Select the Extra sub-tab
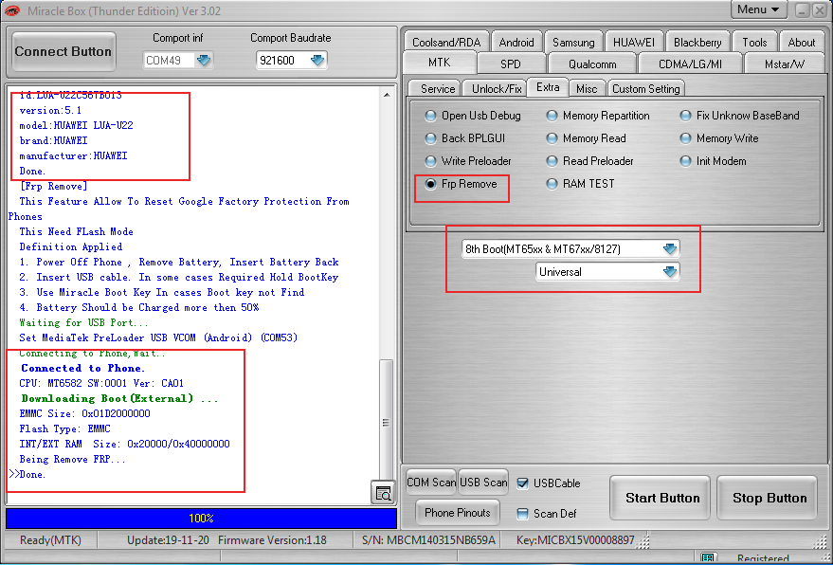The width and height of the screenshot is (833, 565). 548,88
